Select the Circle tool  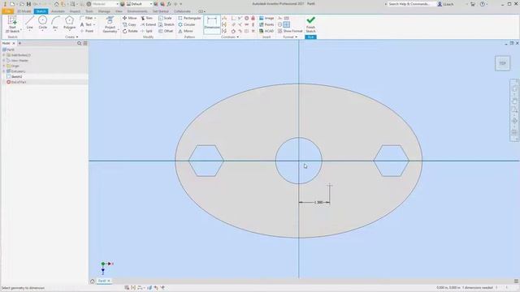[43, 24]
